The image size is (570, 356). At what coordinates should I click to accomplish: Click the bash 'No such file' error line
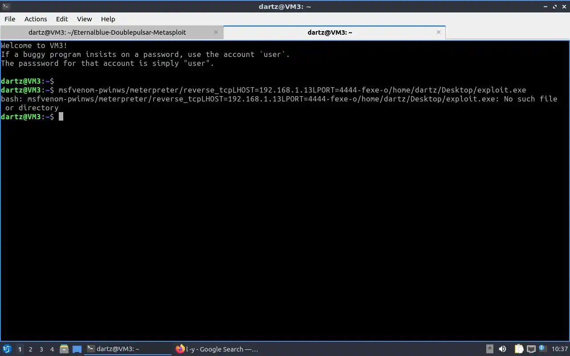(279, 99)
